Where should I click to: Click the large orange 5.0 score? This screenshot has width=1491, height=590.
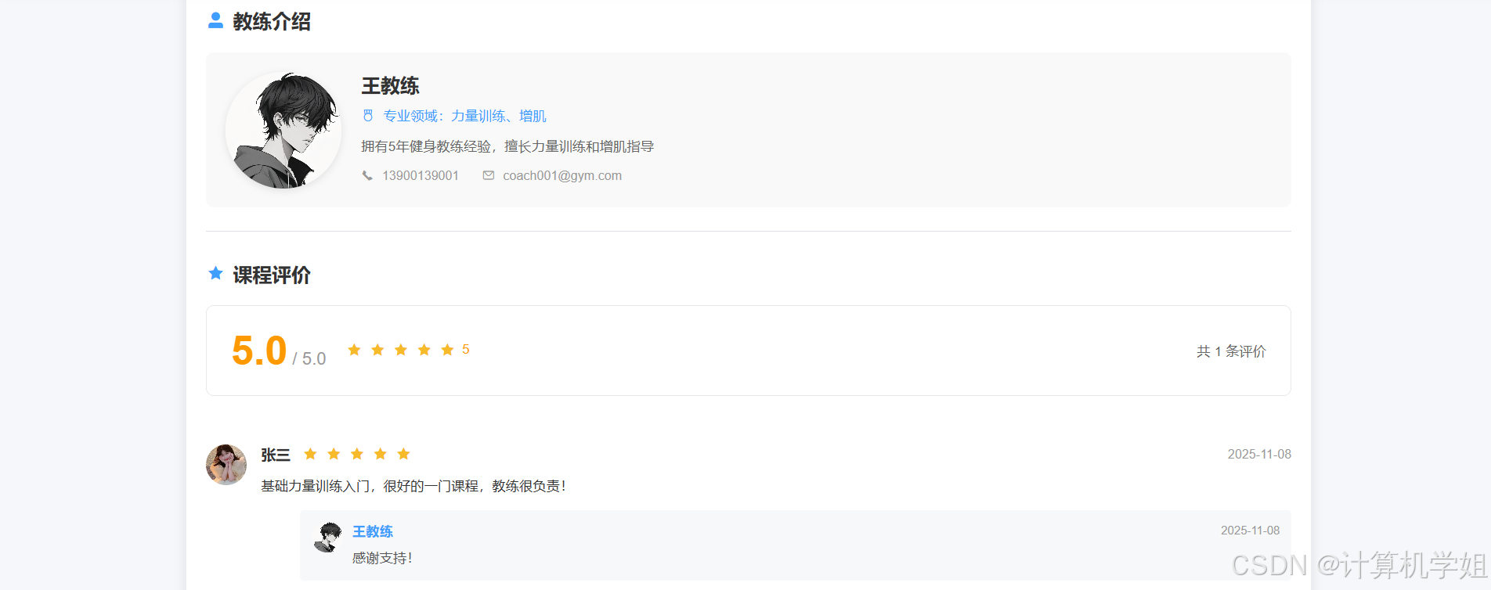259,351
